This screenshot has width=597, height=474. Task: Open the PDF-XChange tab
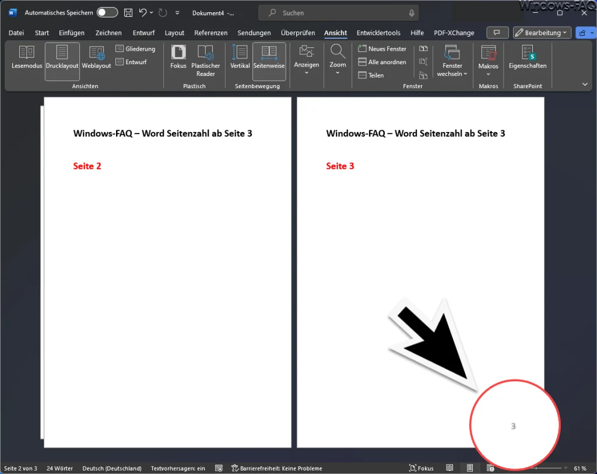tap(454, 33)
